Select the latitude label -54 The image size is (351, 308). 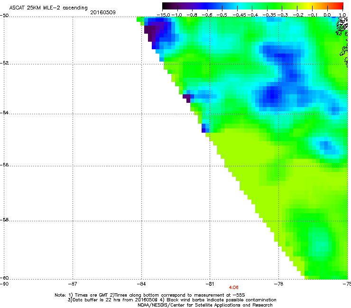(4, 112)
